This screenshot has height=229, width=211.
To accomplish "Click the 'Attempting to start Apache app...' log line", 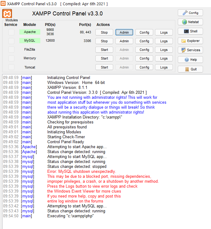I will tap(77, 147).
